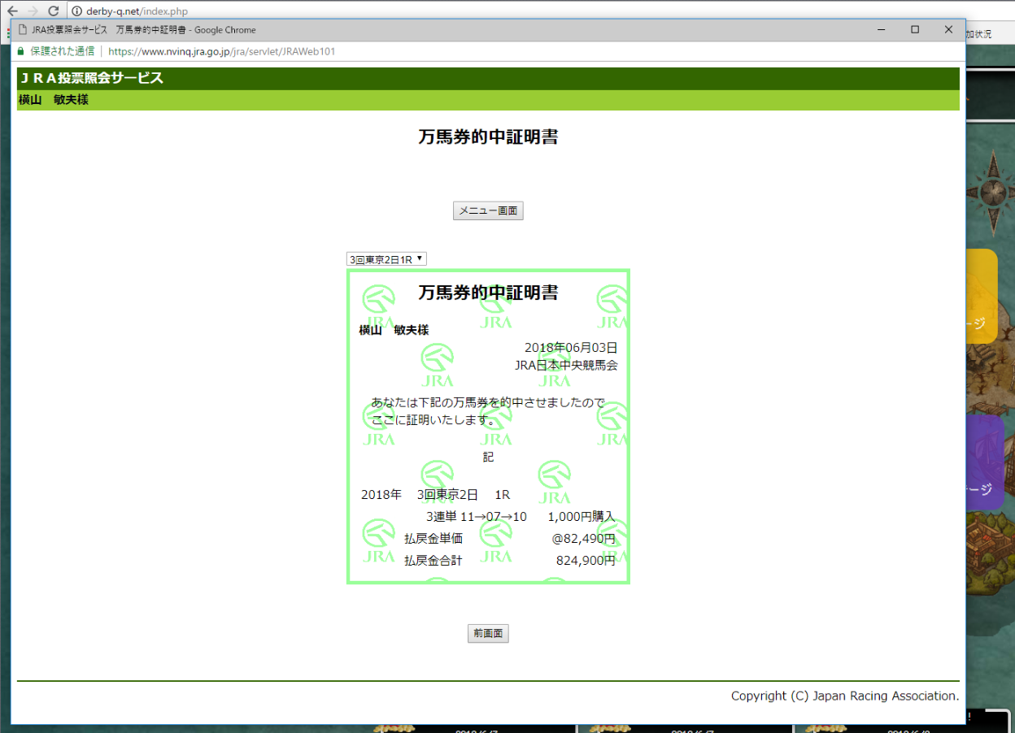Viewport: 1015px width, 733px height.
Task: Click the popup URL www.nvinq.jra.go.jp
Action: point(221,51)
